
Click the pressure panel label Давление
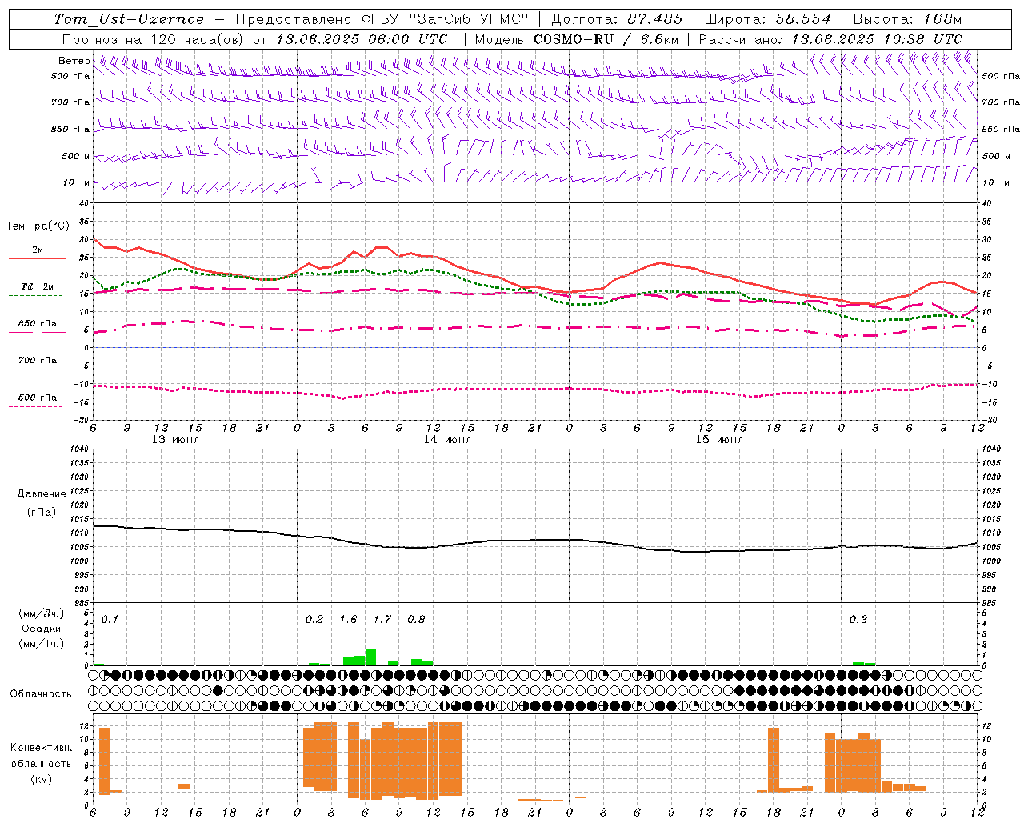[x=41, y=494]
